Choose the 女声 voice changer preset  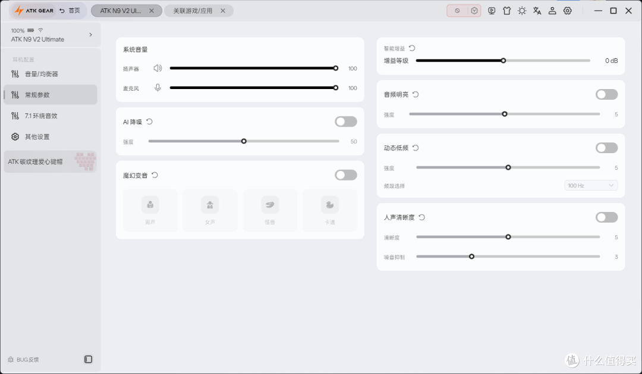tap(210, 211)
